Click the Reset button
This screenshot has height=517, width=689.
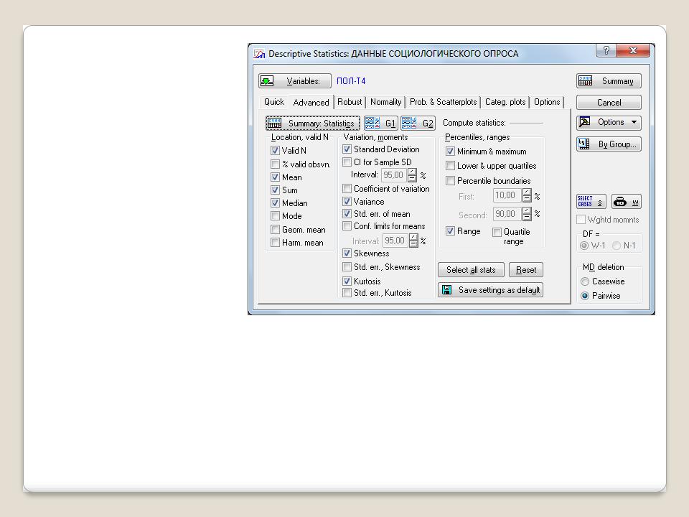tap(526, 270)
